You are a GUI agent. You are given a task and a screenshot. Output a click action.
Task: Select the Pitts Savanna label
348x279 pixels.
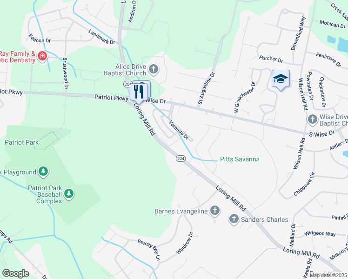click(x=240, y=159)
